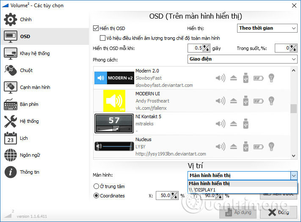The width and height of the screenshot is (301, 222).
Task: Click skin list scroll down arrow
Action: [293, 156]
